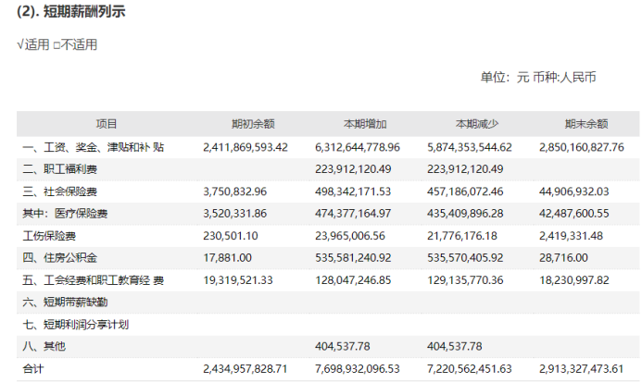Click the 合计 total row label
The image size is (642, 383).
point(33,368)
